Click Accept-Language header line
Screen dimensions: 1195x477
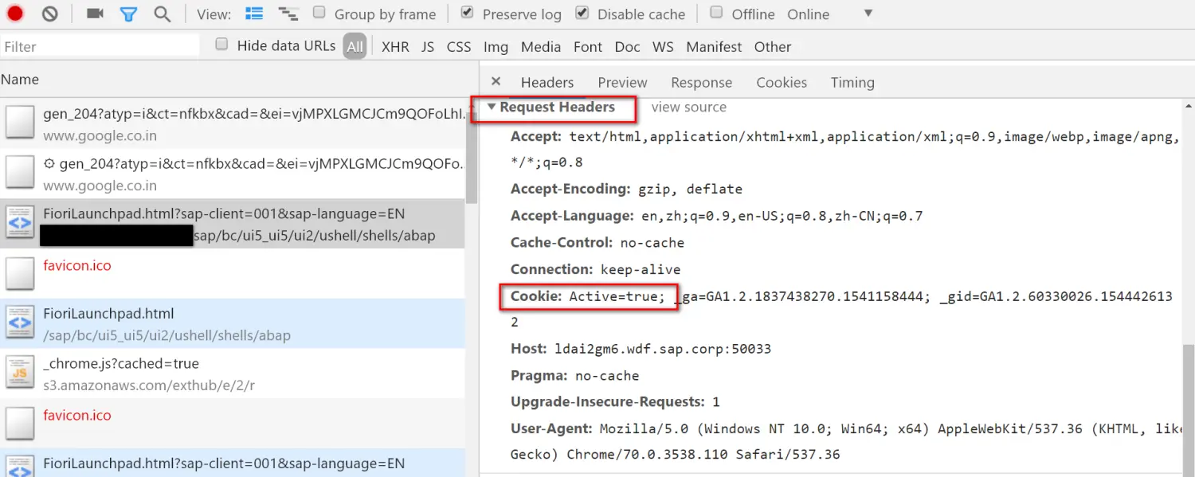click(x=716, y=216)
